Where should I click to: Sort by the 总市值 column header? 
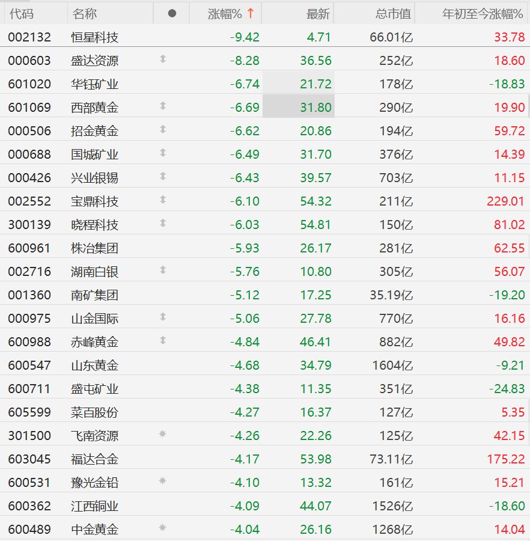click(393, 14)
